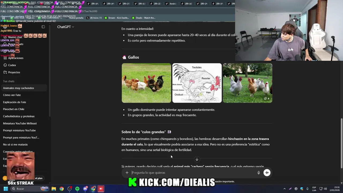Open OBS Studio from the taskbar
Viewport: 343px width, 193px height.
(69, 189)
